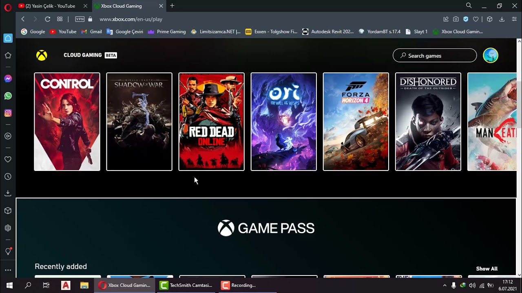Switch to the Yasin Çelik YouTube tab
Viewport: 522px width, 293px height.
tap(53, 6)
